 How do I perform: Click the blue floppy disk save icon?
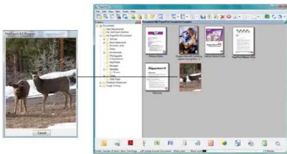pyautogui.click(x=203, y=17)
